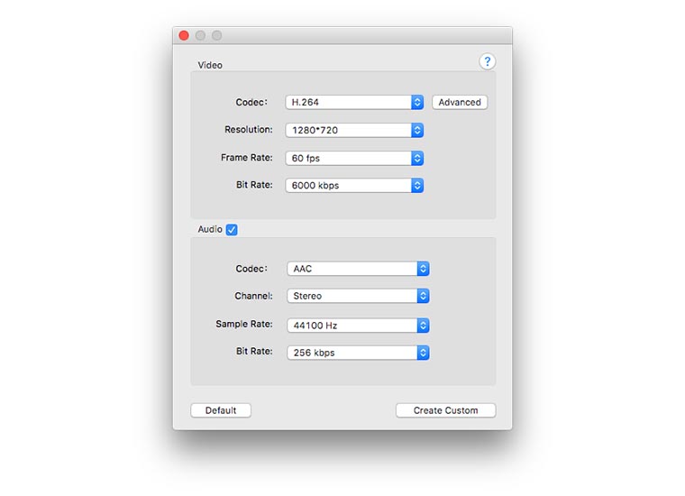Open the help question mark icon
This screenshot has width=685, height=496.
point(488,61)
